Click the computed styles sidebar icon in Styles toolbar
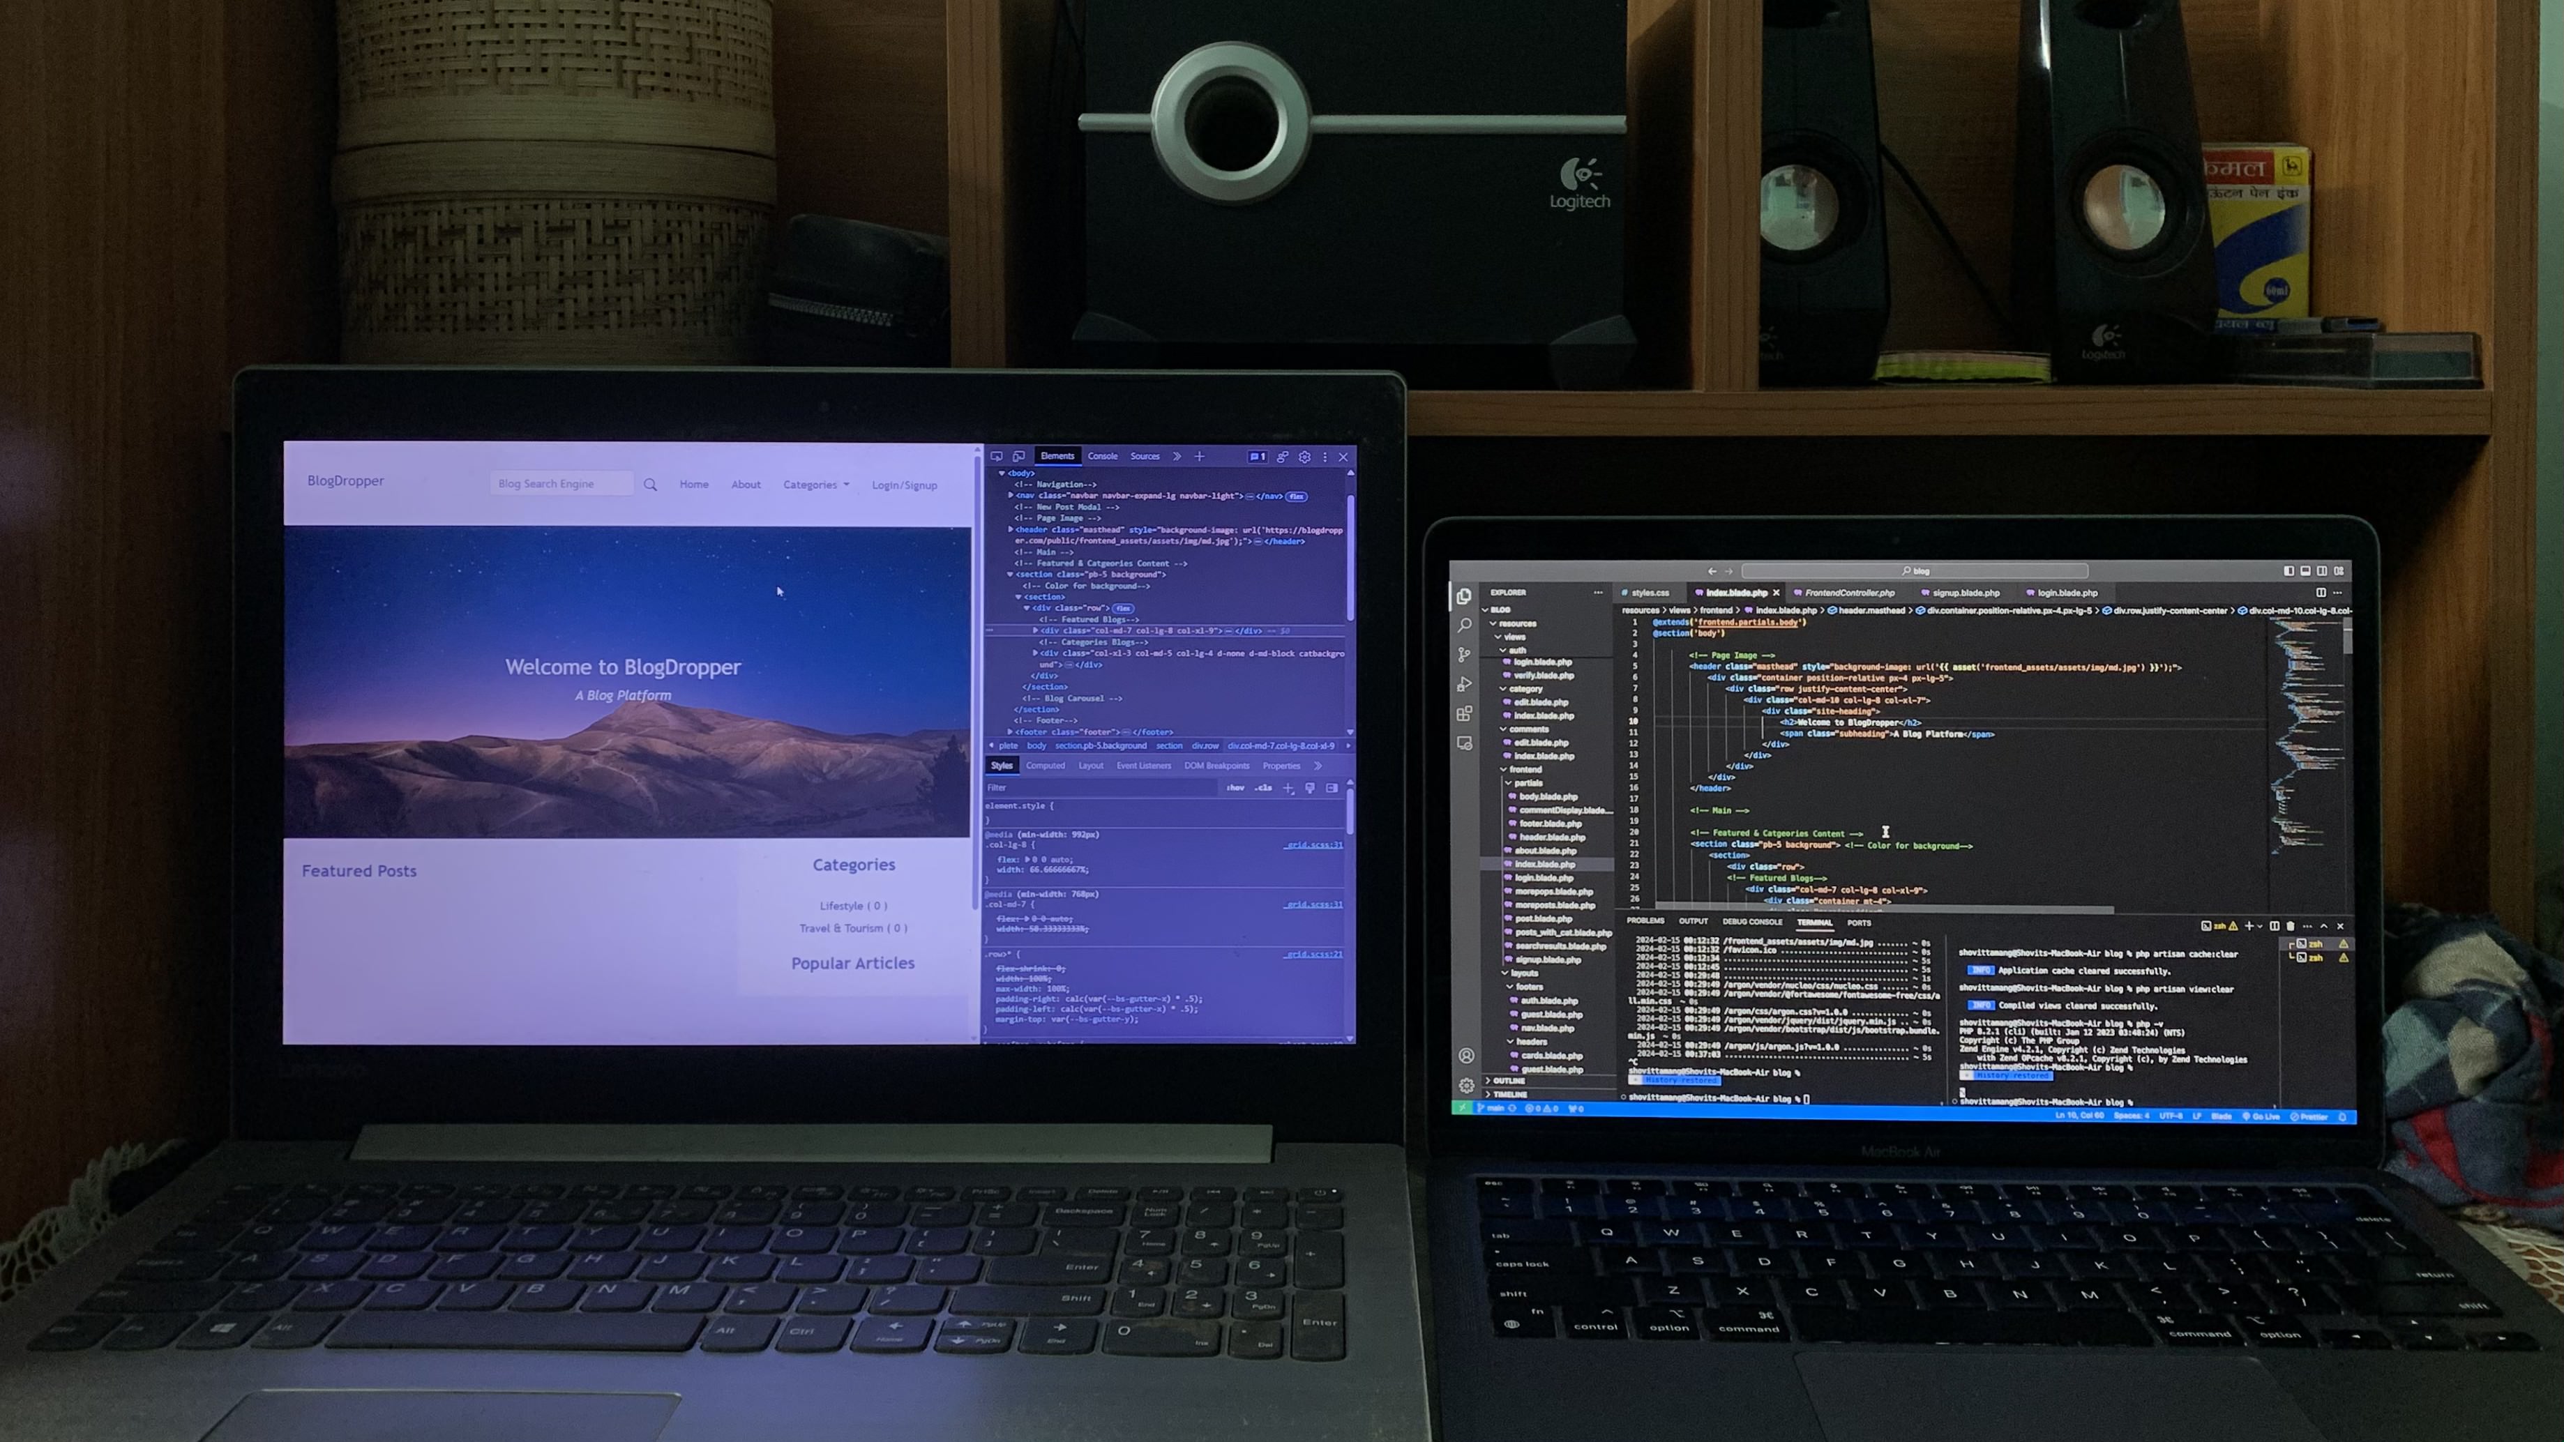2564x1442 pixels. 1332,788
